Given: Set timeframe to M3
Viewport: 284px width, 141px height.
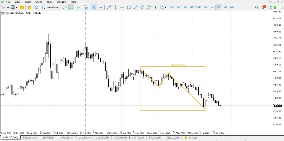Looking at the screenshot, I should click(179, 7).
